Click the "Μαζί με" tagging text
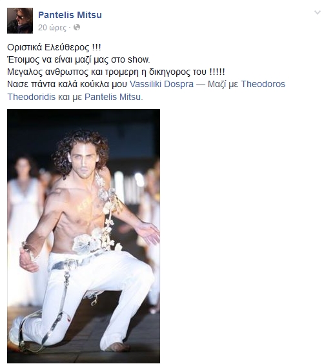 point(223,84)
